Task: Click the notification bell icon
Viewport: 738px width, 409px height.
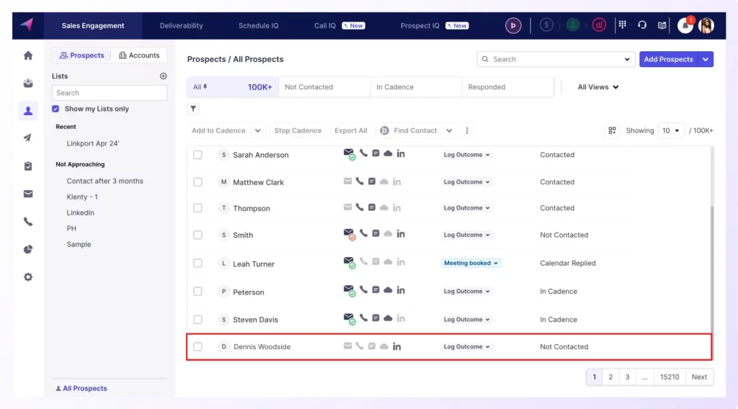Action: coord(685,25)
